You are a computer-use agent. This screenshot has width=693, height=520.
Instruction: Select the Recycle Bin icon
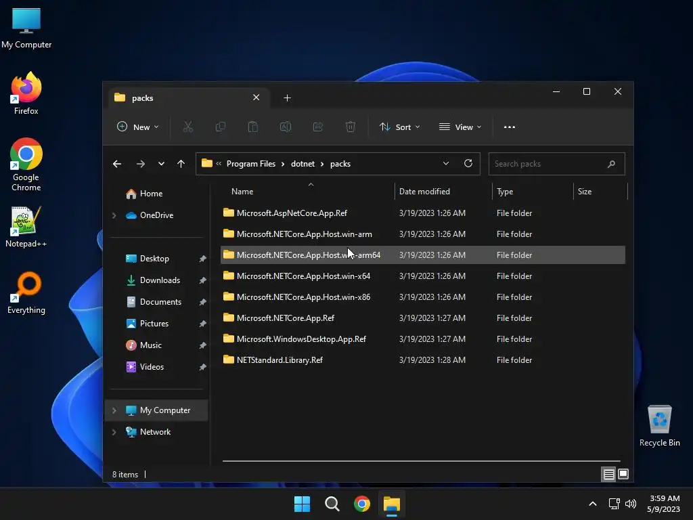pos(659,426)
